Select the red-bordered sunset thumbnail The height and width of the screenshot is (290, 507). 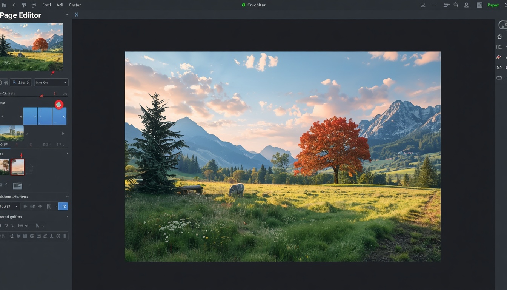(x=17, y=167)
